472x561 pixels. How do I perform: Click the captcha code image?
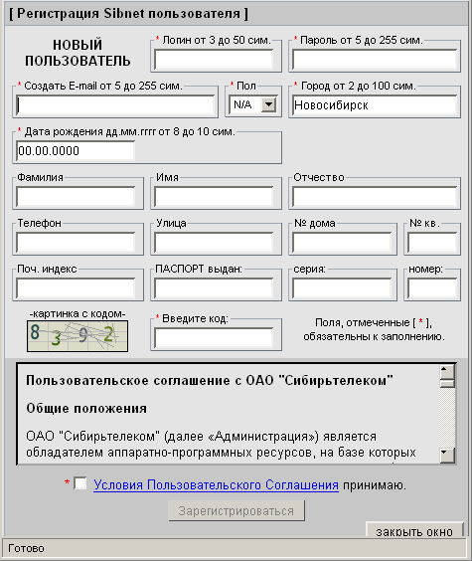click(78, 336)
